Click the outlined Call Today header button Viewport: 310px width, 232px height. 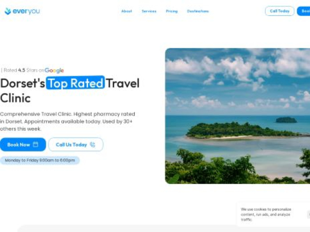[x=280, y=11]
